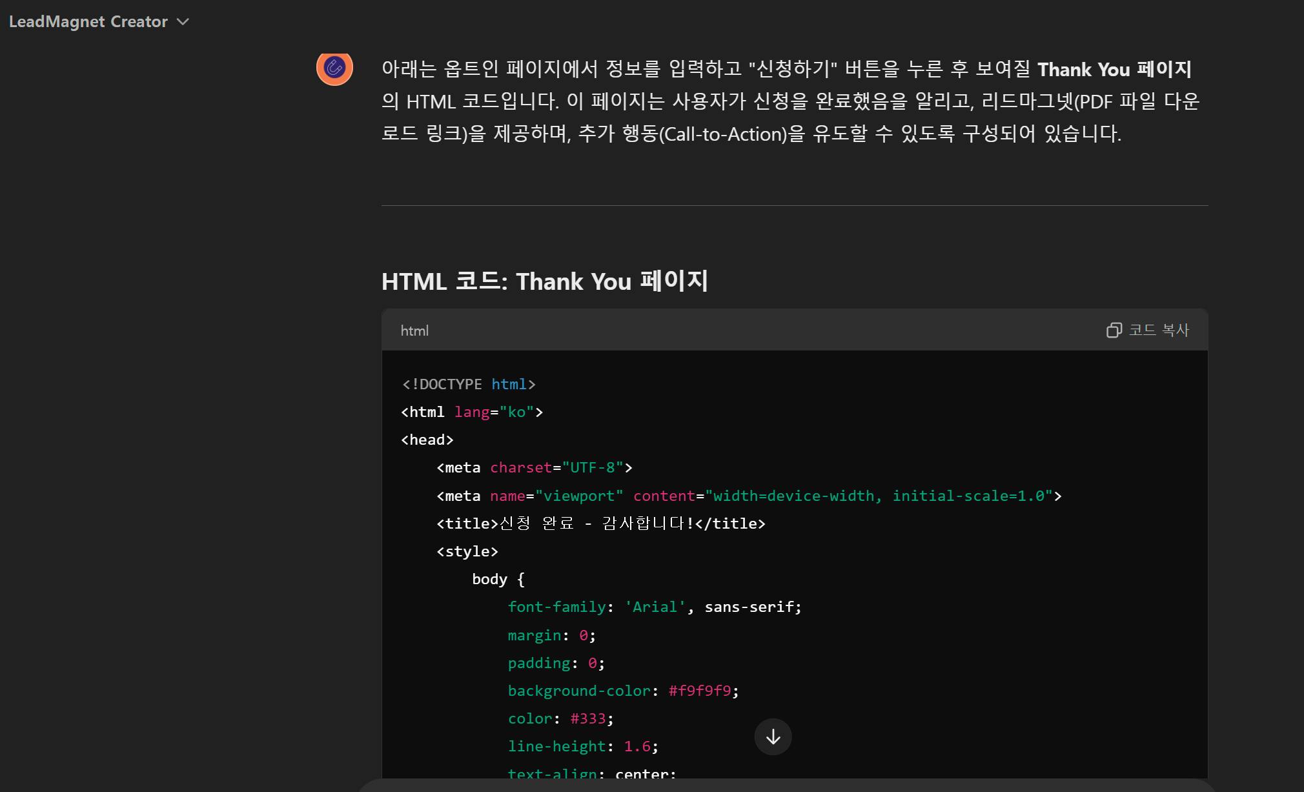
Task: Click the meta charset UTF-8 line
Action: [534, 467]
